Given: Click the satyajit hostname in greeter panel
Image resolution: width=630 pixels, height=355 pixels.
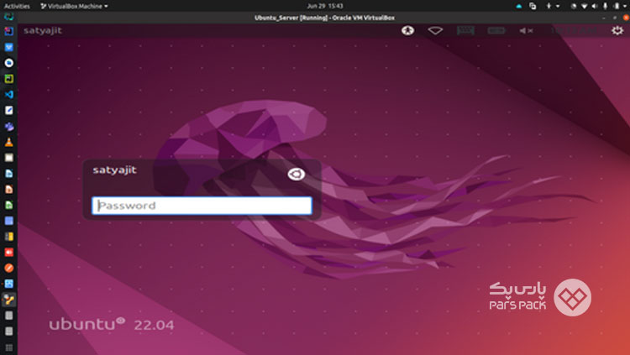Looking at the screenshot, I should [x=43, y=30].
